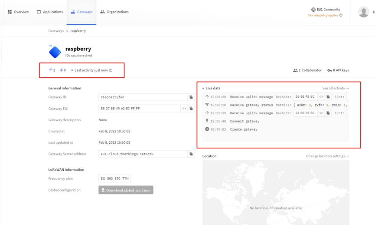Click the Applications window icon
This screenshot has width=375, height=225.
coord(39,12)
